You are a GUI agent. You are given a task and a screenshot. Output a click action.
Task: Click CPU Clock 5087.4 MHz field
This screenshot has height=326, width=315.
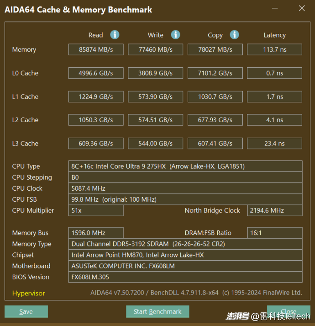(185, 188)
